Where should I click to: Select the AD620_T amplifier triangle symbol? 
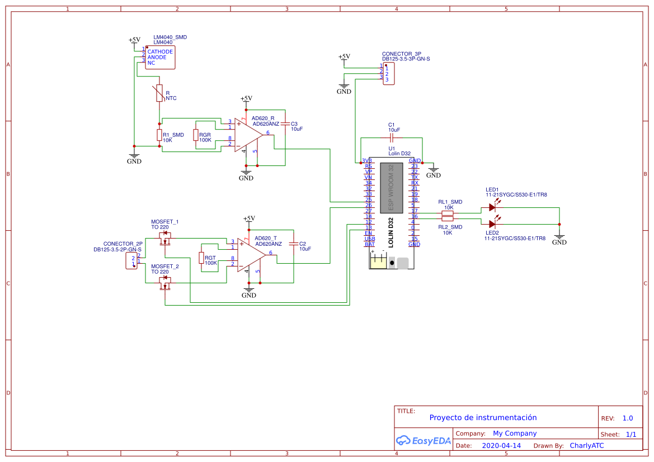tap(250, 255)
